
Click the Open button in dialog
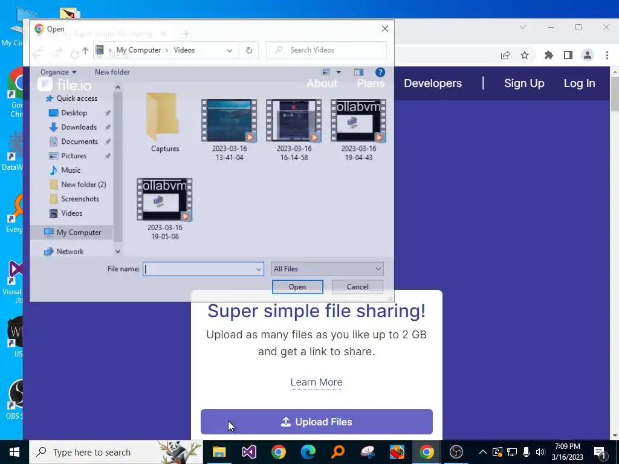pos(297,287)
